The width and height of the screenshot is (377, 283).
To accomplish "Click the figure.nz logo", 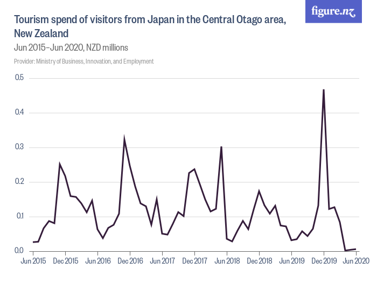I will [x=333, y=12].
